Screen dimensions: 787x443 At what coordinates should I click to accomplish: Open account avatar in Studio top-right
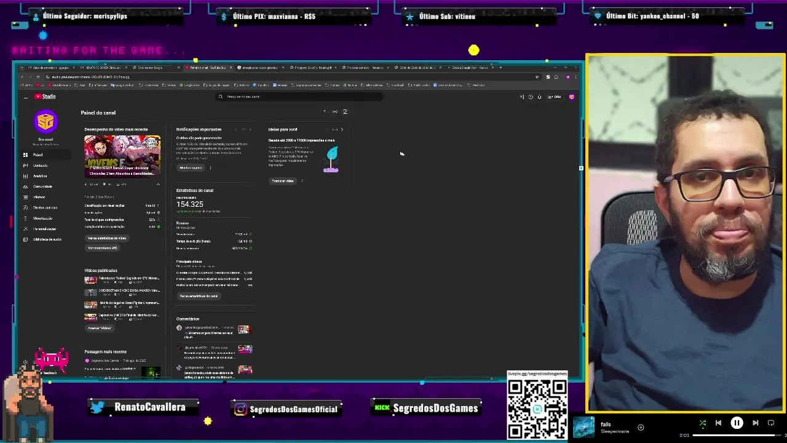[571, 97]
